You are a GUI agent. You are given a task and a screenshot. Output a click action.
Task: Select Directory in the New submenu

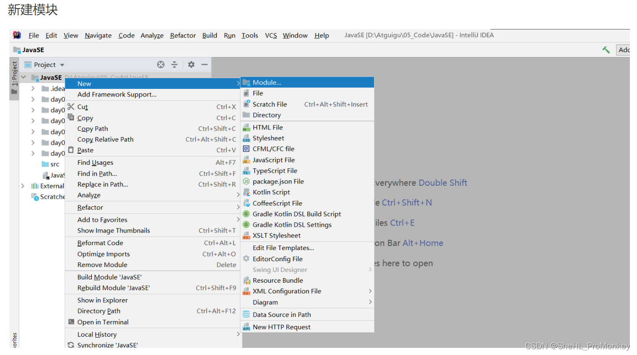click(x=307, y=115)
